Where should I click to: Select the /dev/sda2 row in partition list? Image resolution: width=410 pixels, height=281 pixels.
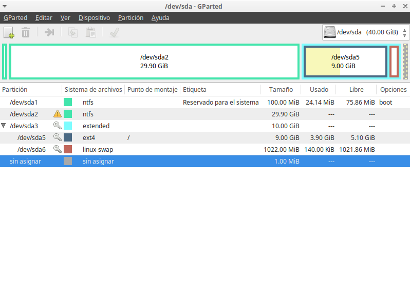point(205,114)
